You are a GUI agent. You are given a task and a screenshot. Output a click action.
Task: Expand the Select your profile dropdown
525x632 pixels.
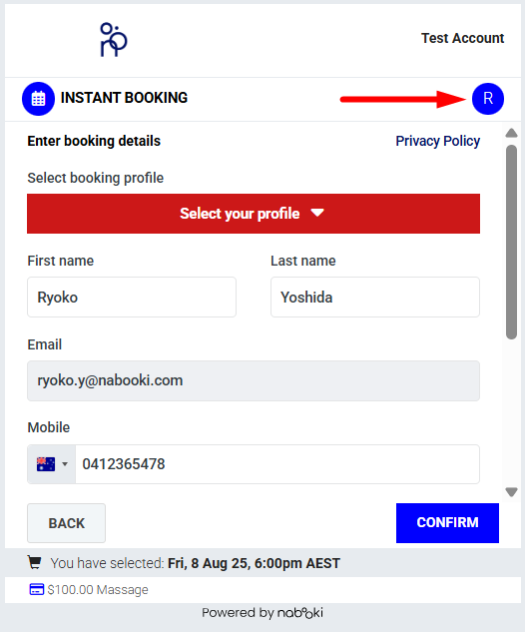point(254,214)
